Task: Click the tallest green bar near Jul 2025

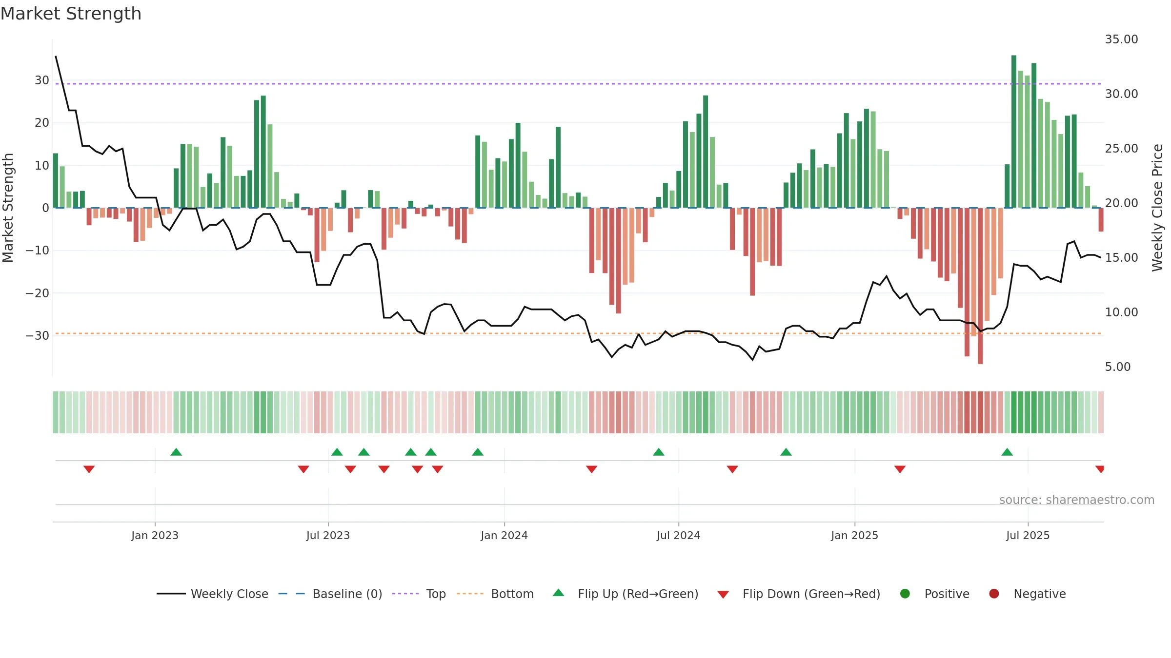Action: [1014, 132]
